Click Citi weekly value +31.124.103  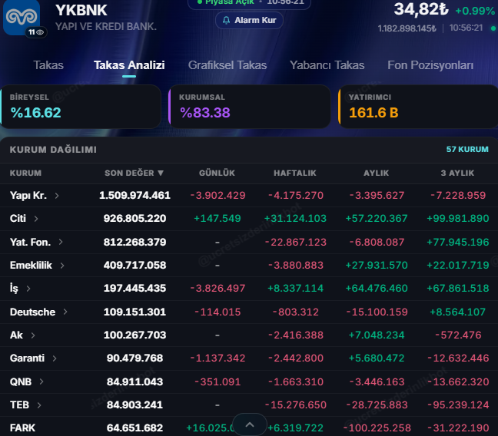click(295, 218)
